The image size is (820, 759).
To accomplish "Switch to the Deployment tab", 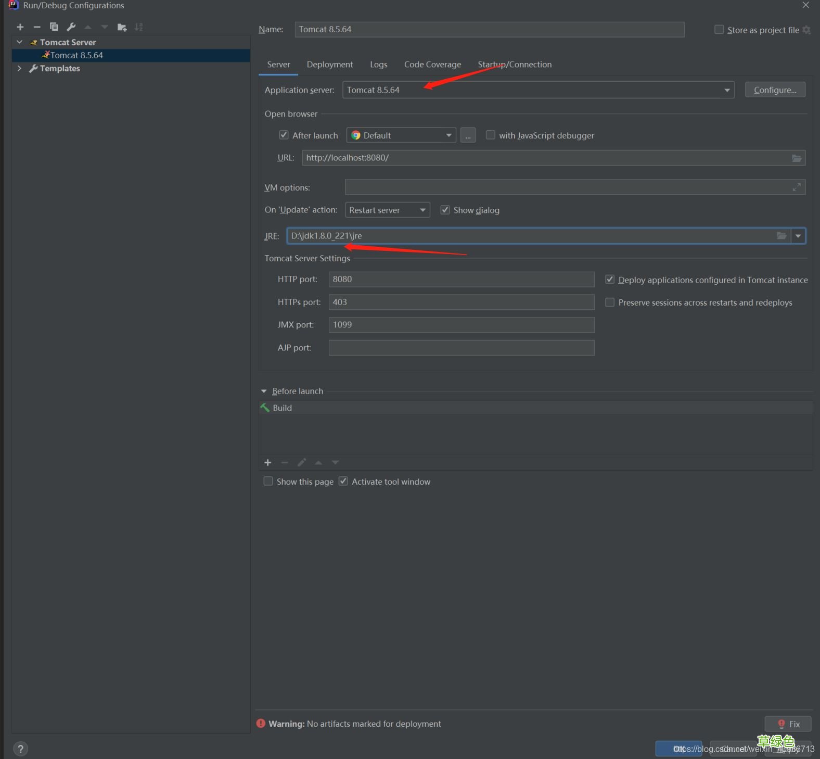I will pyautogui.click(x=330, y=65).
